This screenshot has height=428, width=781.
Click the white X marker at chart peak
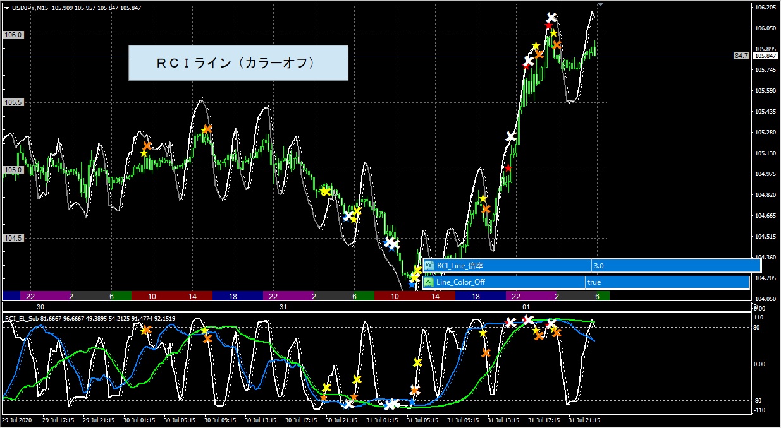pyautogui.click(x=552, y=17)
